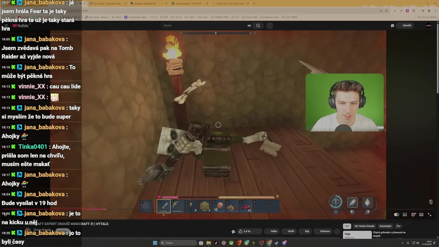Open File Explorer from the taskbar
This screenshot has height=247, width=439.
coord(209,243)
